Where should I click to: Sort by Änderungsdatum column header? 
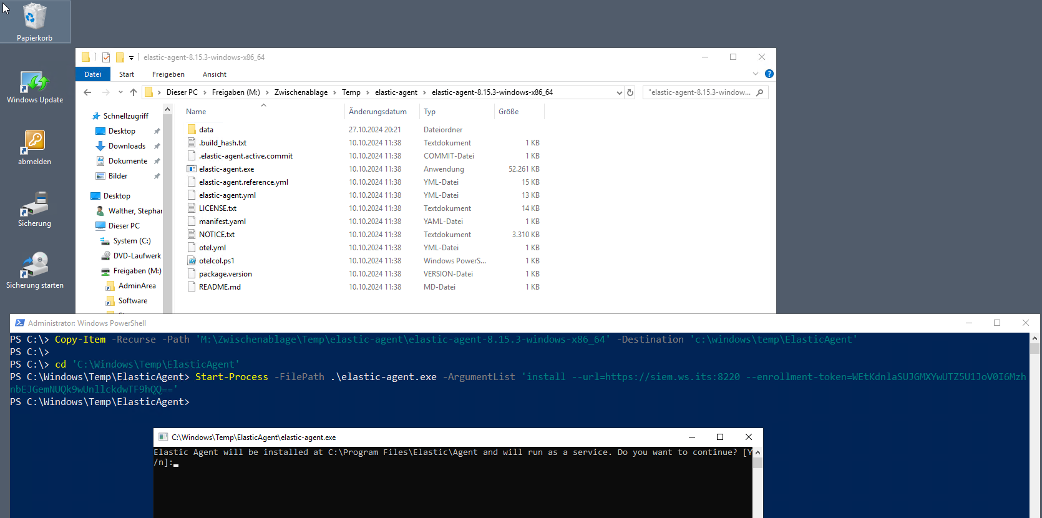(x=377, y=112)
